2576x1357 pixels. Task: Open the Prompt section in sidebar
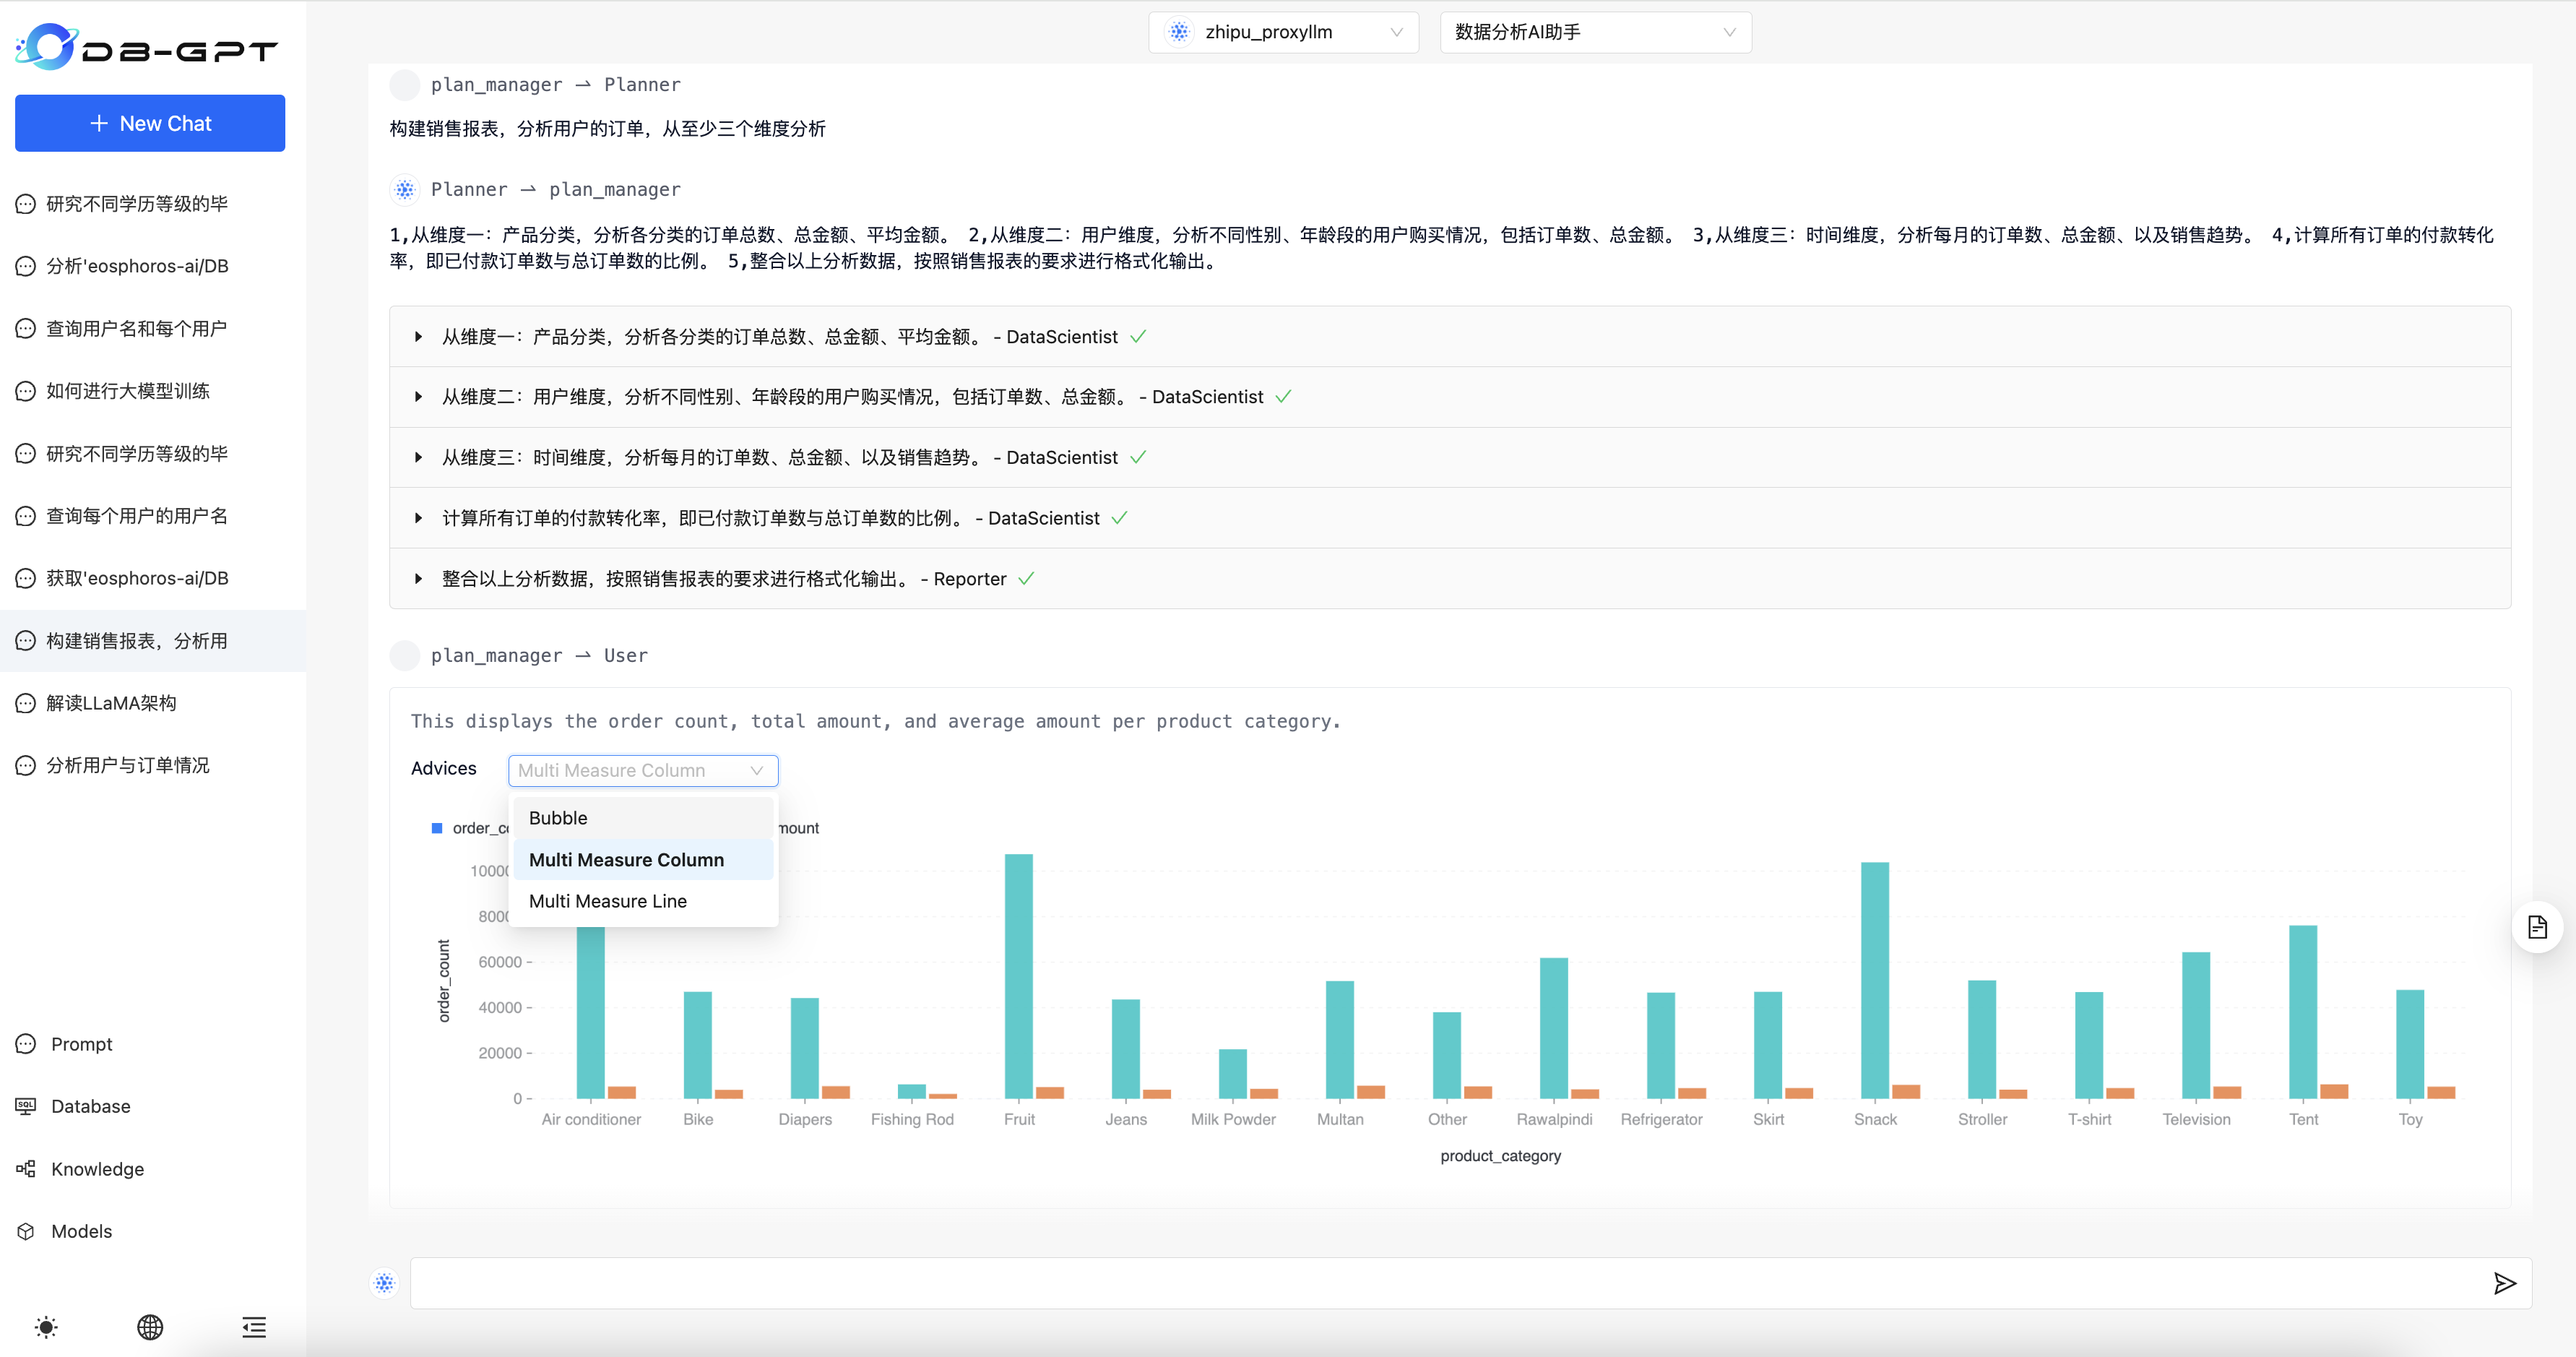click(81, 1044)
